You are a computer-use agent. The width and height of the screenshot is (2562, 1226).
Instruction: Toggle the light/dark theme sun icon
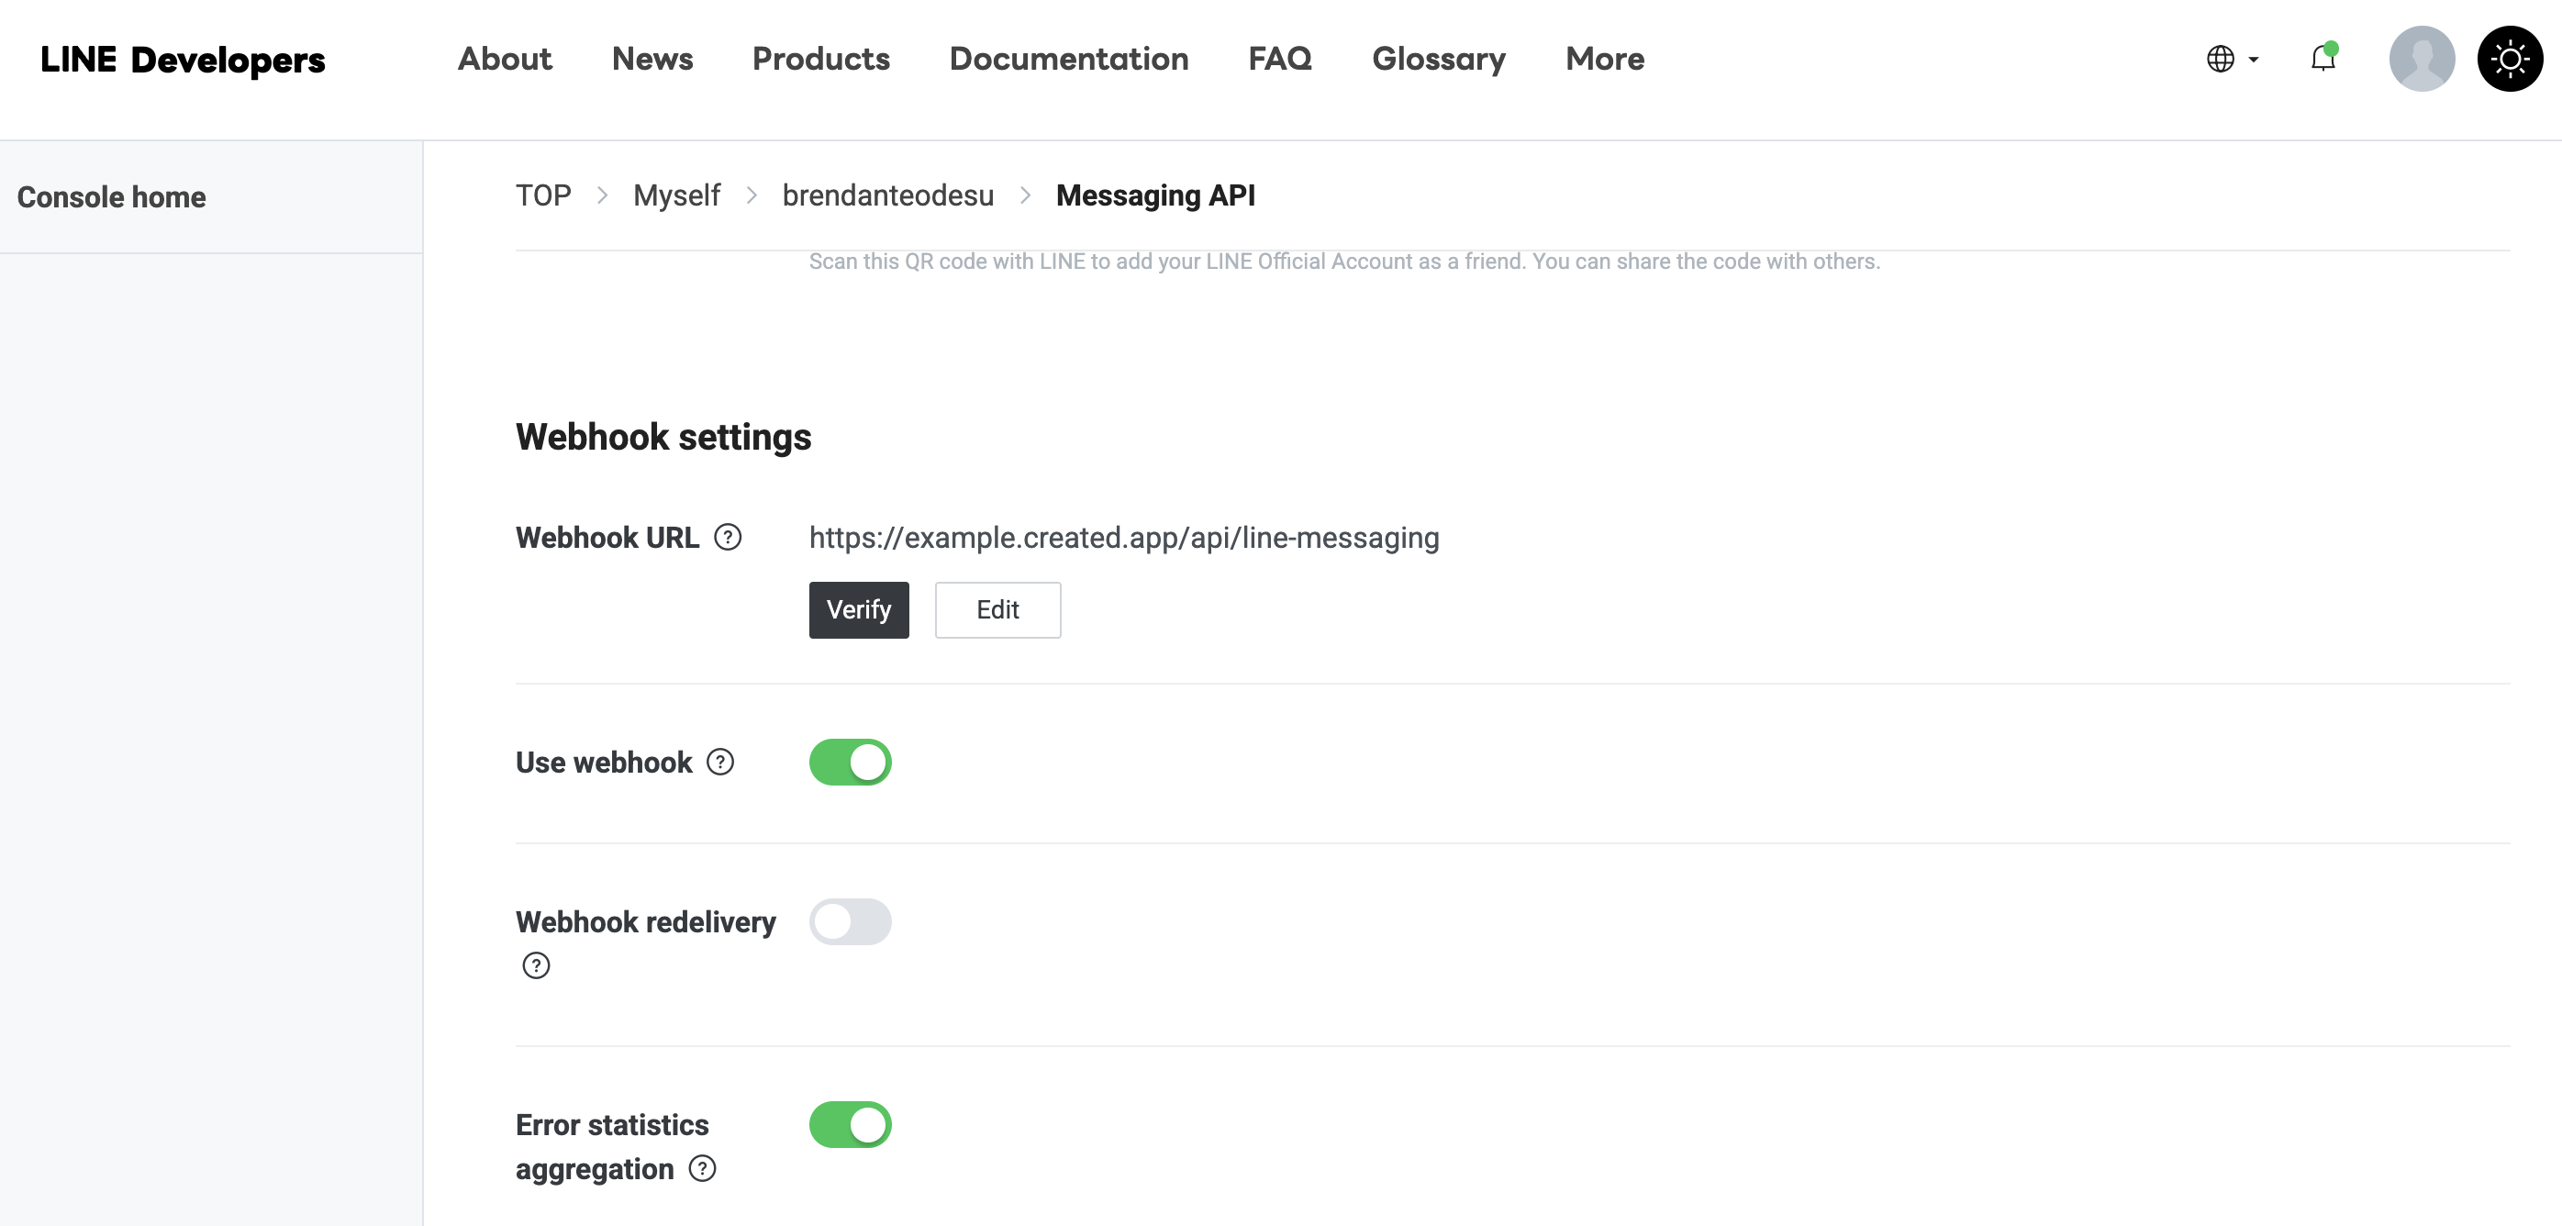coord(2510,59)
